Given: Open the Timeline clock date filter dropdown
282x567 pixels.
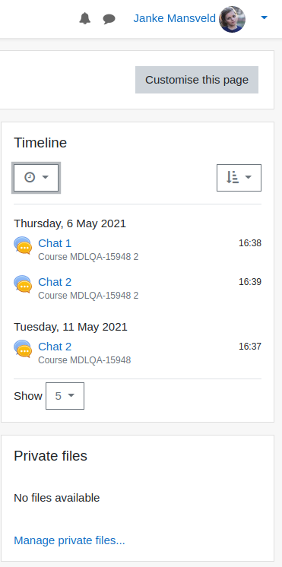Looking at the screenshot, I should click(36, 178).
